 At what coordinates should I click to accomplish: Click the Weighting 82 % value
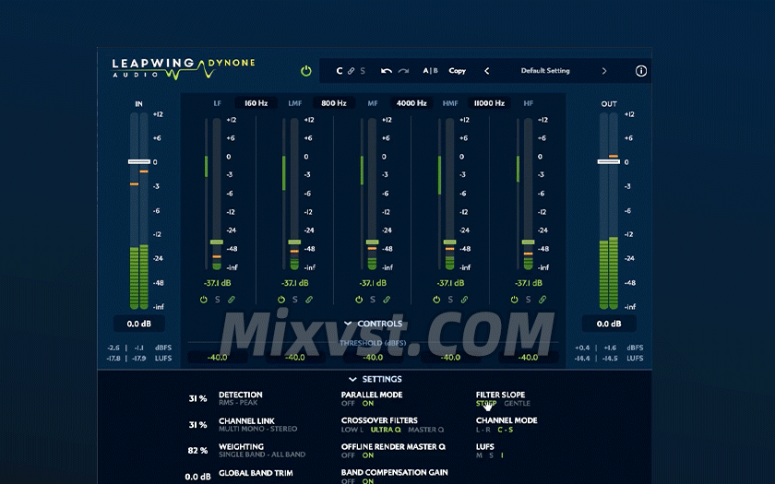197,451
